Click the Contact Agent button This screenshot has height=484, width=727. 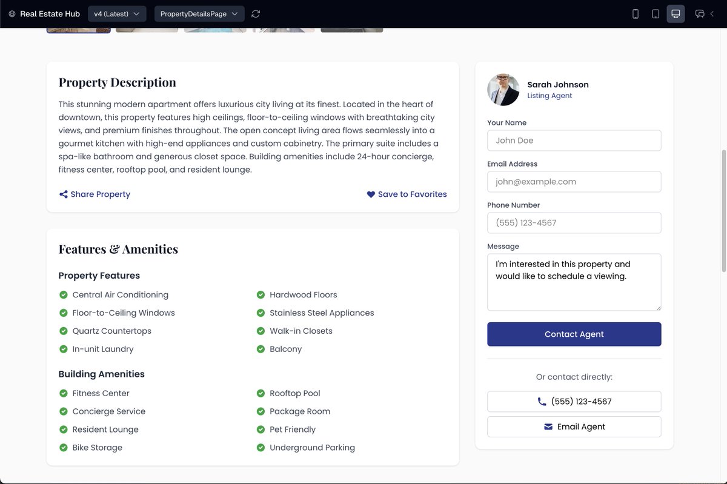(x=574, y=334)
